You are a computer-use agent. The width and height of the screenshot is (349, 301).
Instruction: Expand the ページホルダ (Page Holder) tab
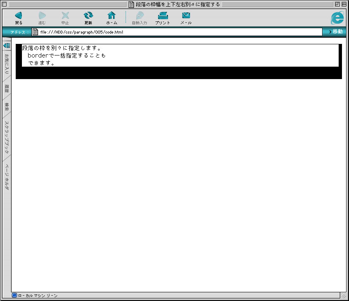click(x=7, y=177)
